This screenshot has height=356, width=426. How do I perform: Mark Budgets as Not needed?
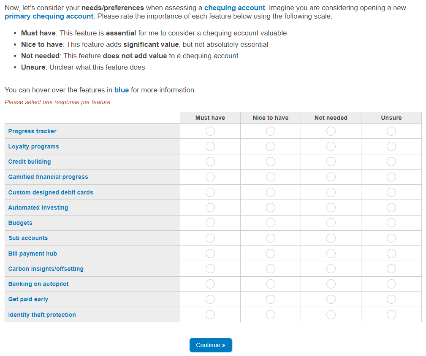click(x=331, y=223)
